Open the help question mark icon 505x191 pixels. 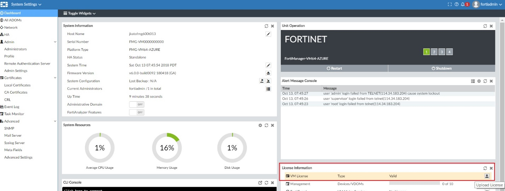coord(456,4)
